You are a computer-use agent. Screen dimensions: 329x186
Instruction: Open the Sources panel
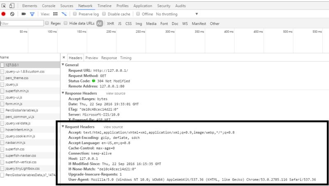(x=67, y=6)
